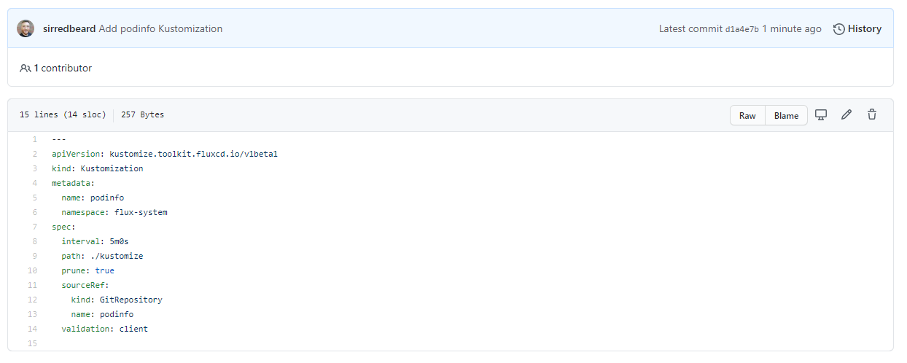Click the contributors people icon
Image resolution: width=907 pixels, height=363 pixels.
coord(26,68)
